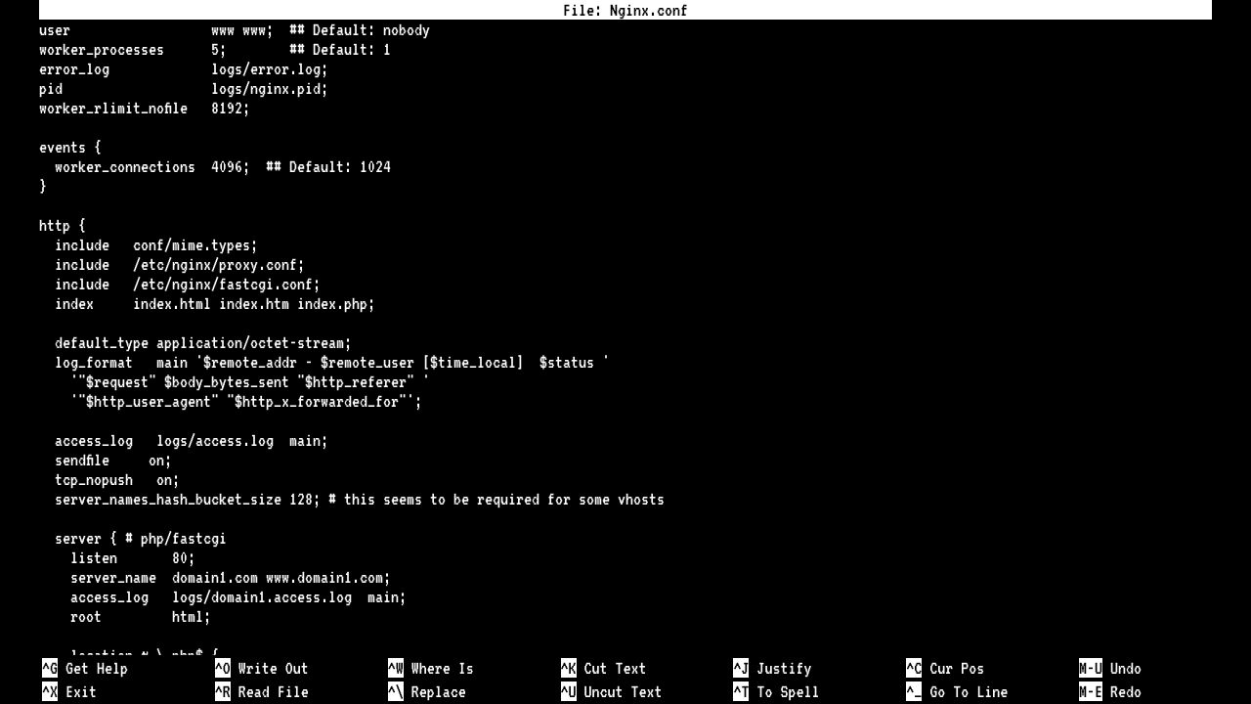Click the 'application/octet-stream;' value

coord(254,343)
